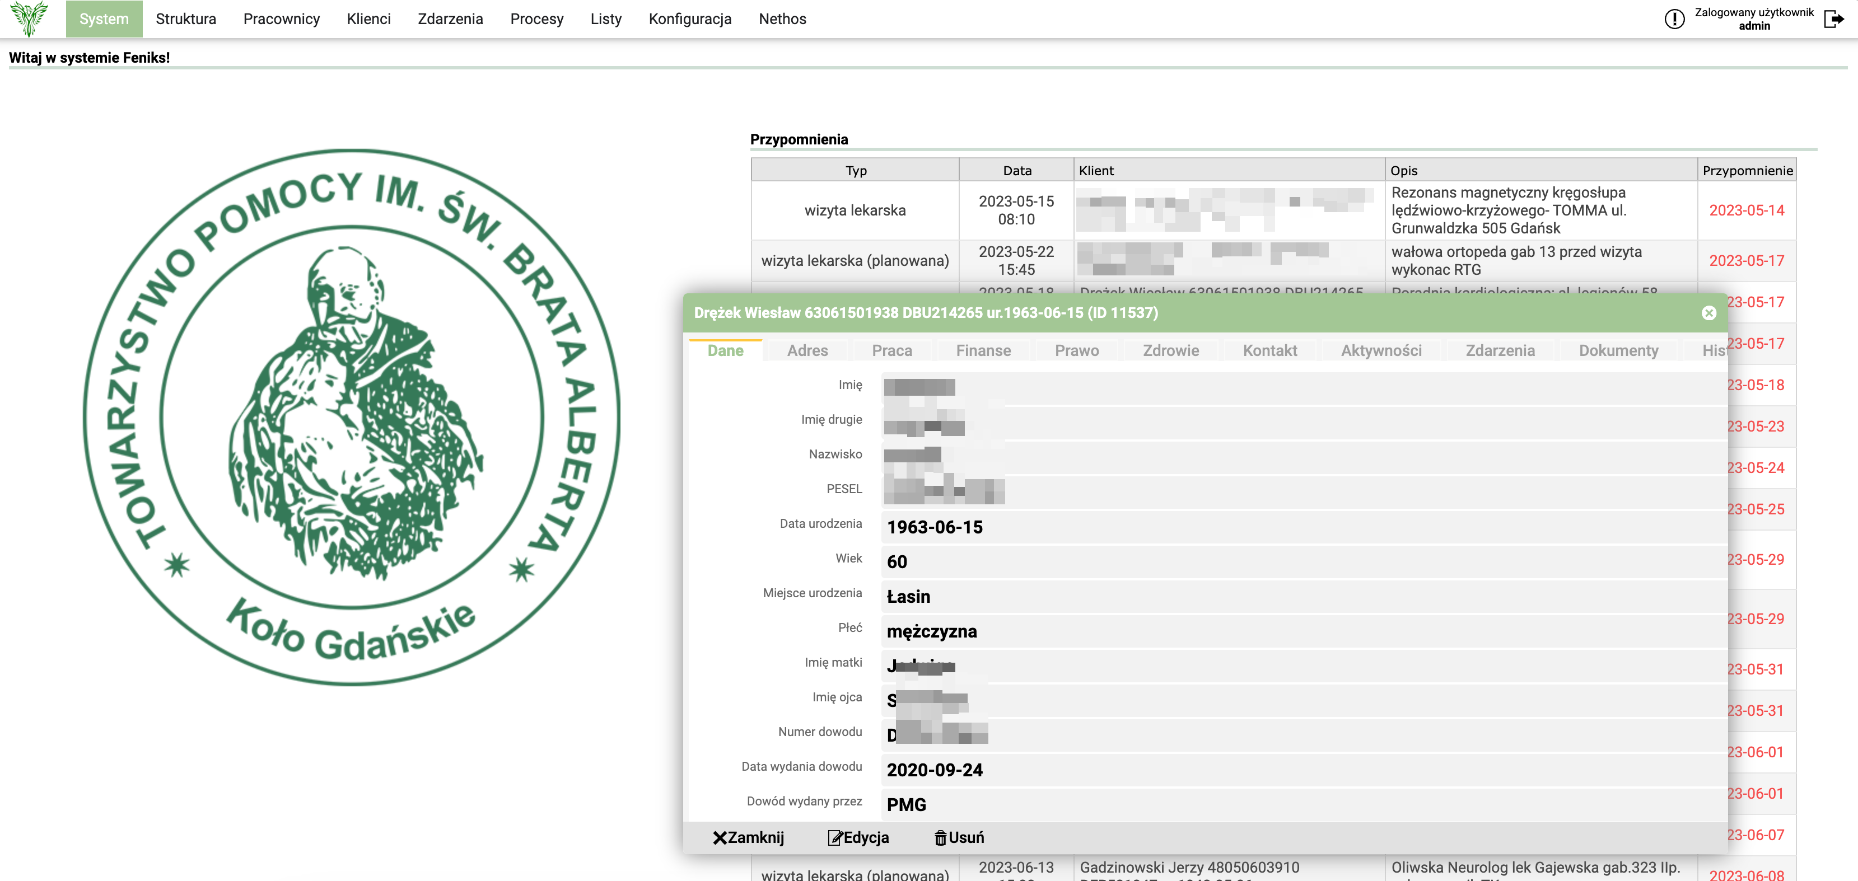Click the Opis column header

click(x=1540, y=170)
